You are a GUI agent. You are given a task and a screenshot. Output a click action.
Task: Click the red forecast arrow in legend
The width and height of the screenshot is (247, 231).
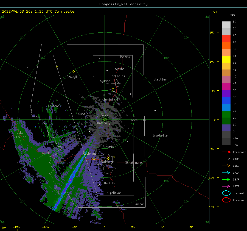pos(226,152)
